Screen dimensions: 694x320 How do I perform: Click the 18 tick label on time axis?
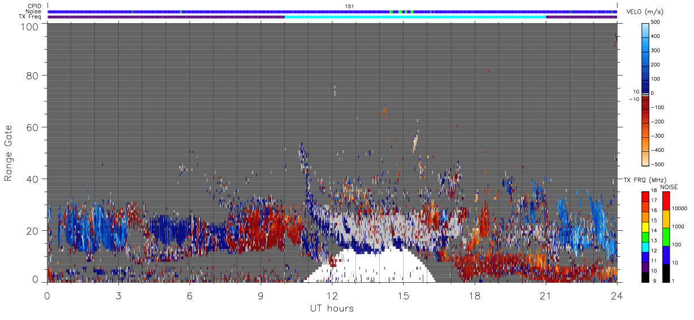coord(475,295)
